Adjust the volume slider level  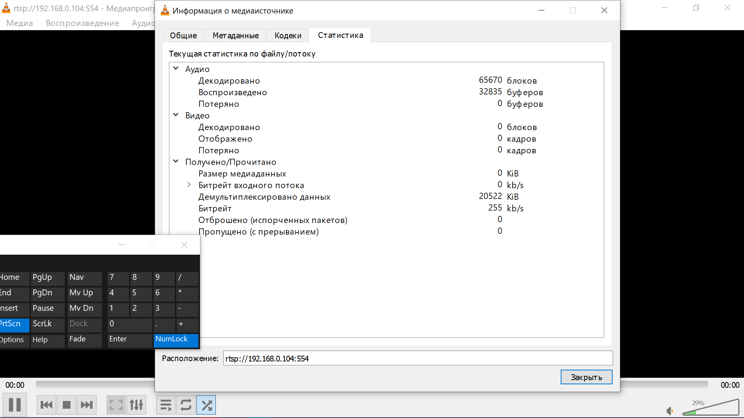point(710,408)
